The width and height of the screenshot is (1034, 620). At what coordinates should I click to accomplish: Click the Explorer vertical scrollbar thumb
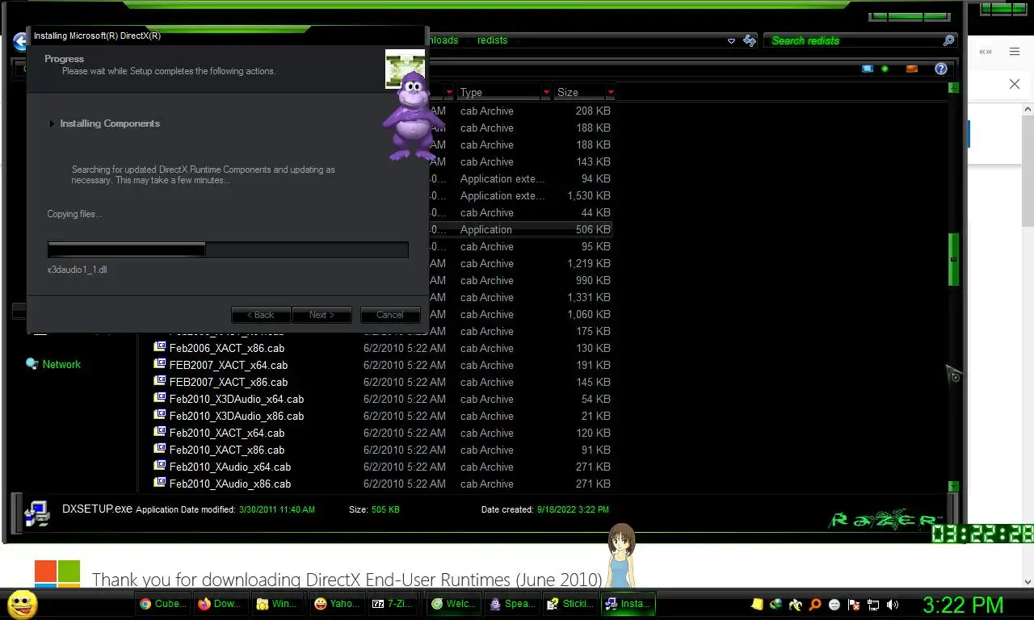point(953,259)
